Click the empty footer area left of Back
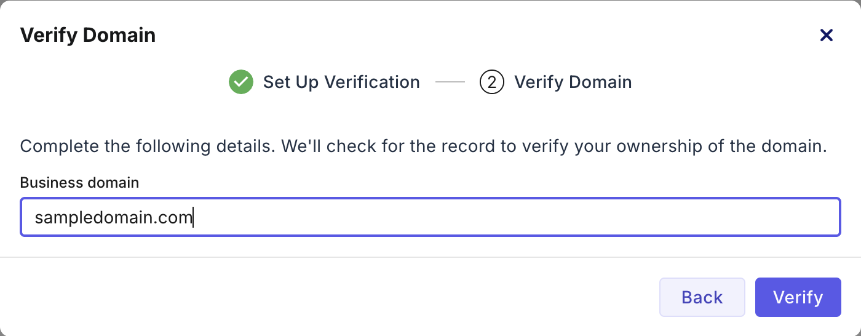 click(307, 297)
